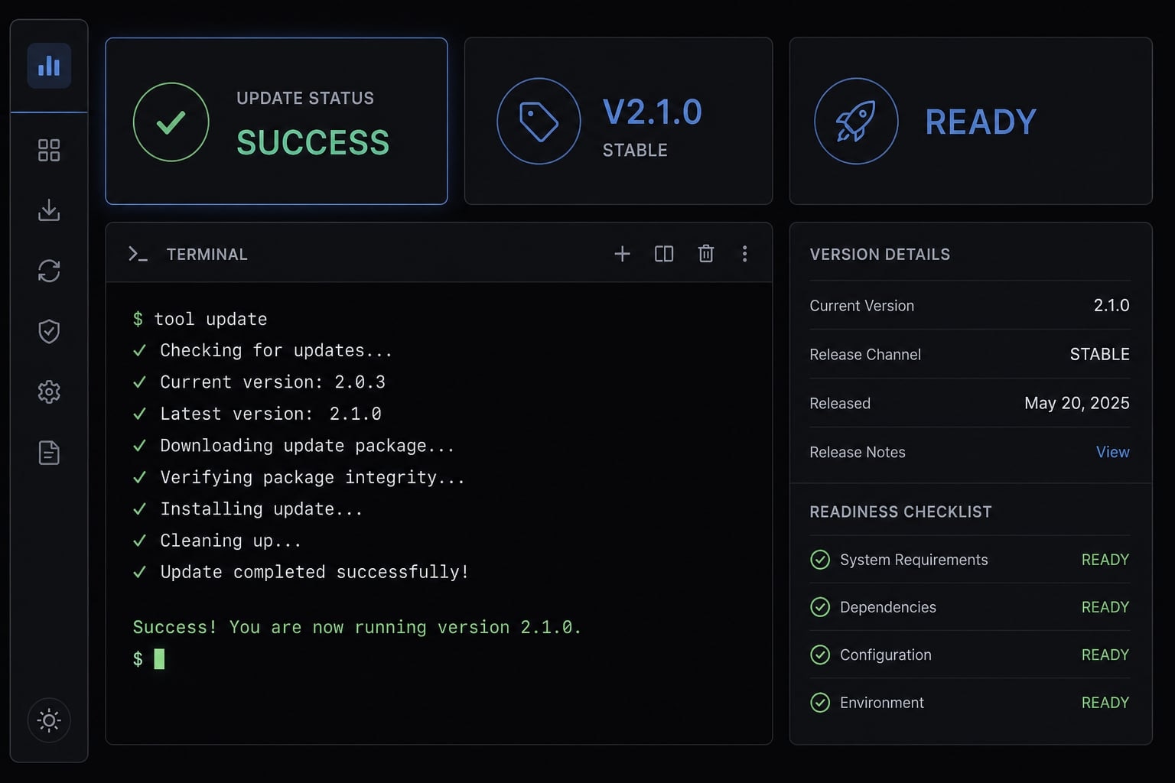Click the Release Channel label
The image size is (1175, 783).
coord(865,354)
